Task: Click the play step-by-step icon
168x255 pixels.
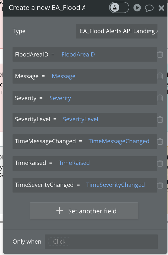Action: (137, 8)
